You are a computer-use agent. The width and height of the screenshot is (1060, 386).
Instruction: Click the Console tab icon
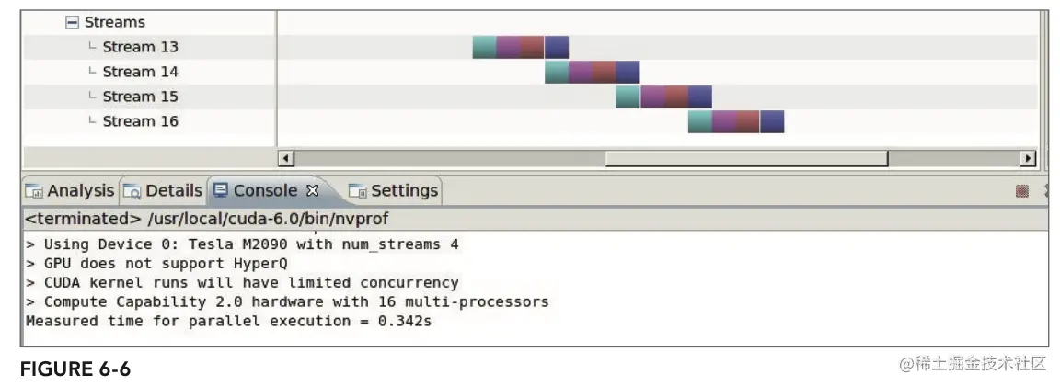pos(221,191)
